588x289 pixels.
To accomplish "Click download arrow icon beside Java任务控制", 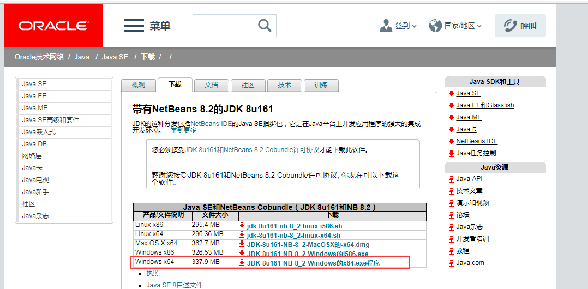I will (x=451, y=153).
